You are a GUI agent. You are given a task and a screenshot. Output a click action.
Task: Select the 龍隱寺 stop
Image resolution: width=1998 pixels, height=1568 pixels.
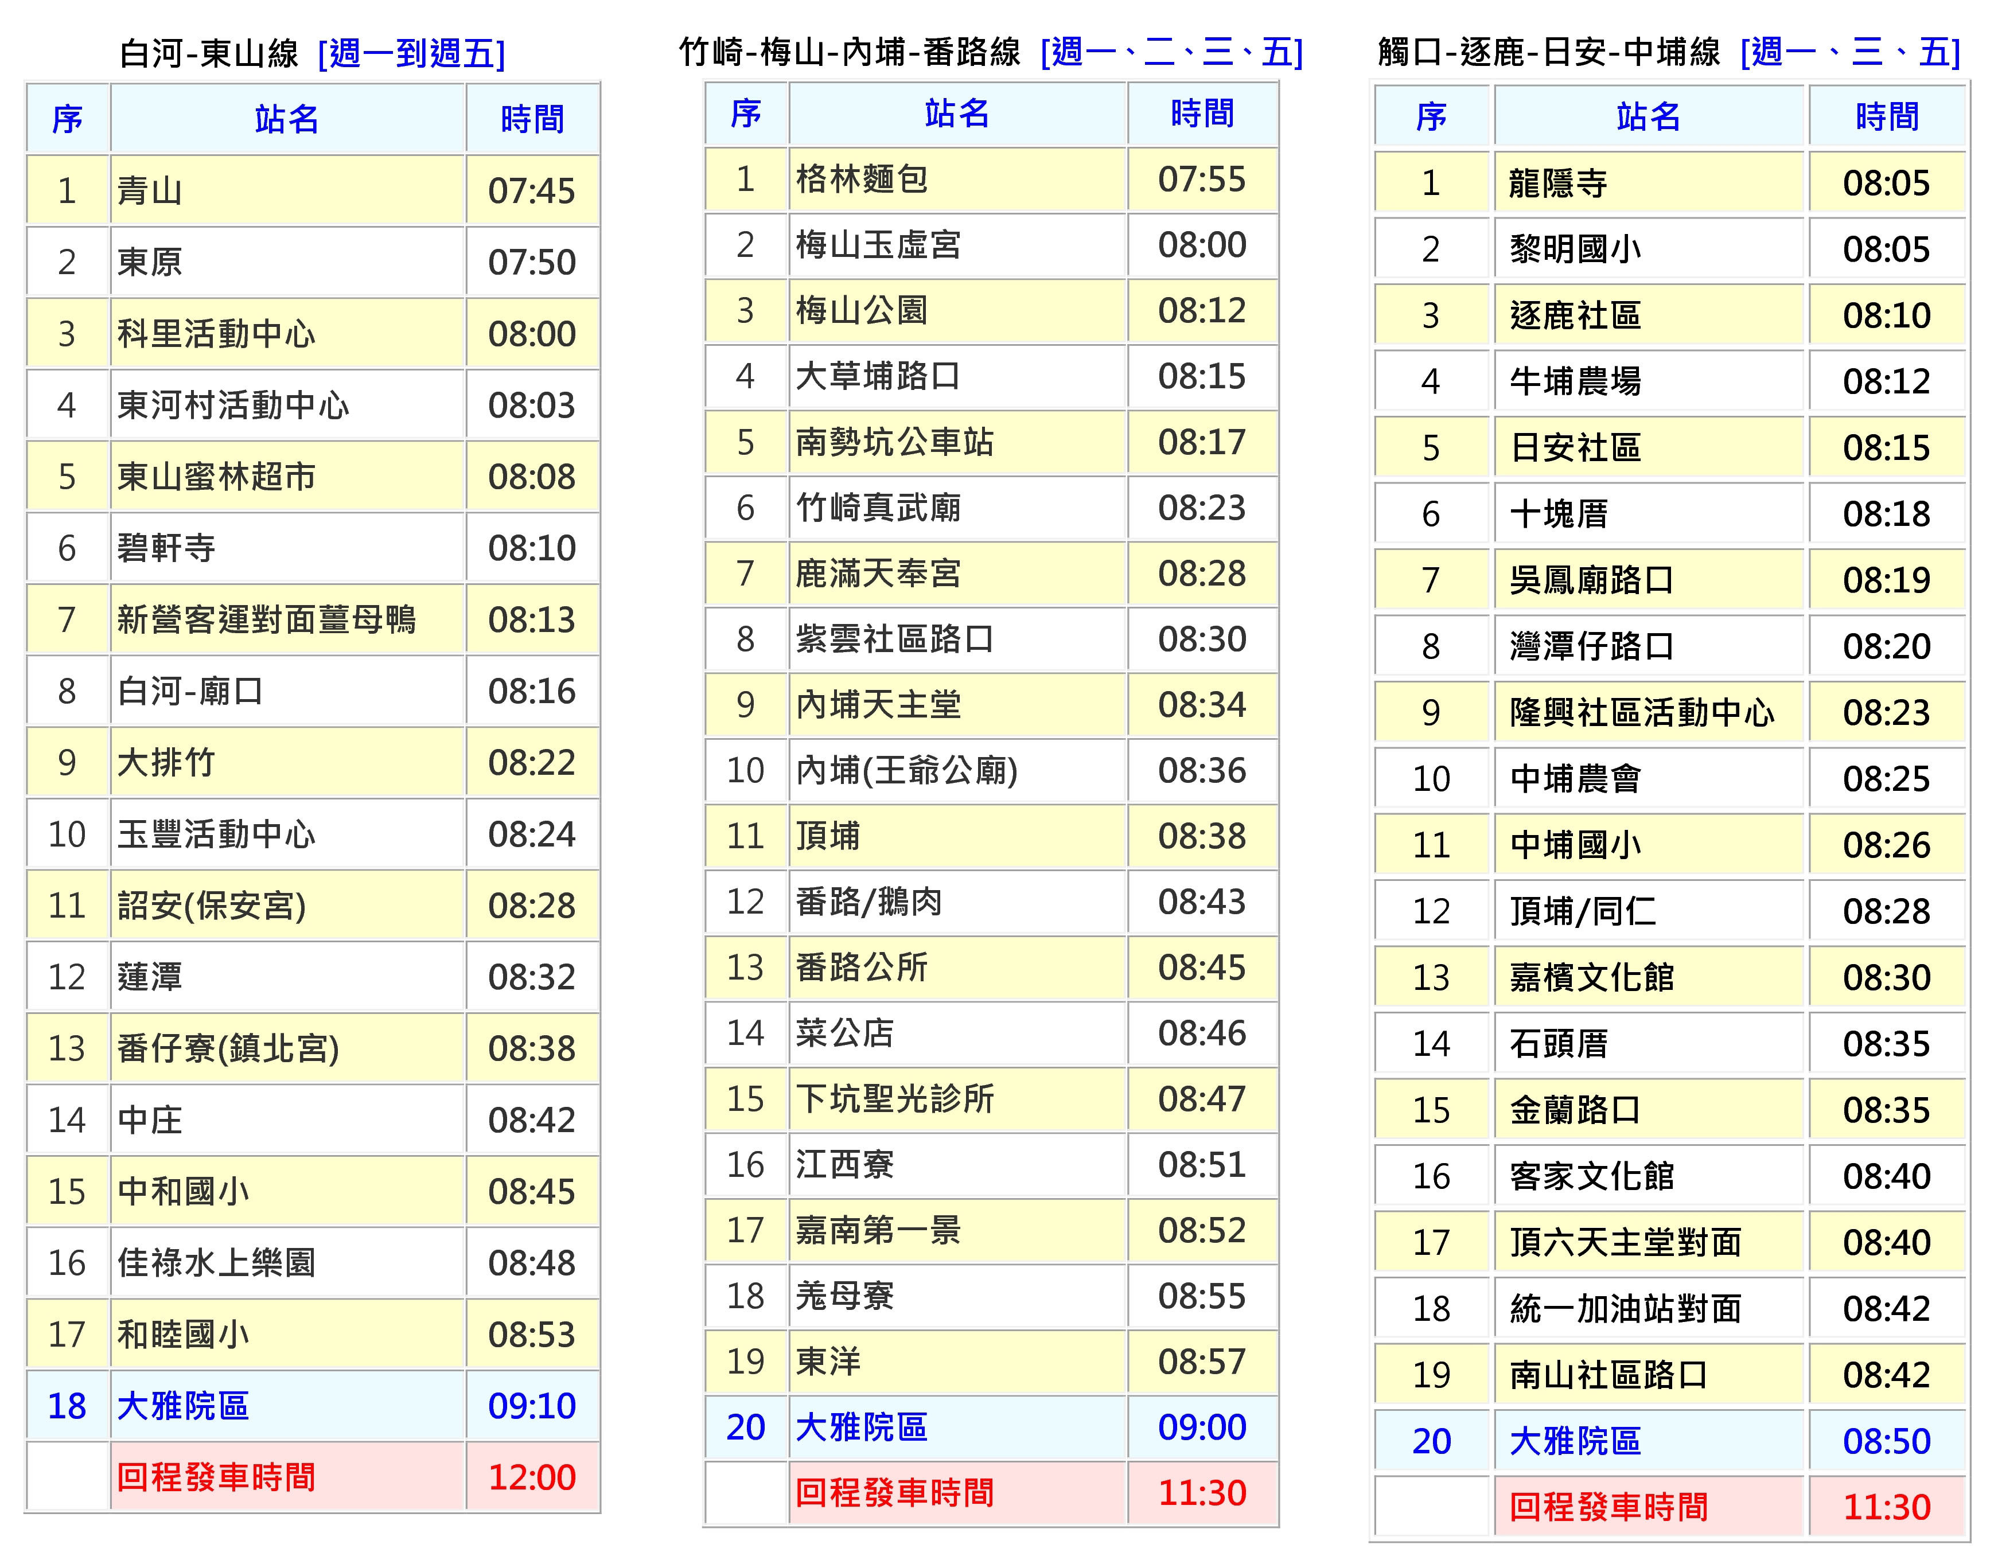click(1558, 184)
